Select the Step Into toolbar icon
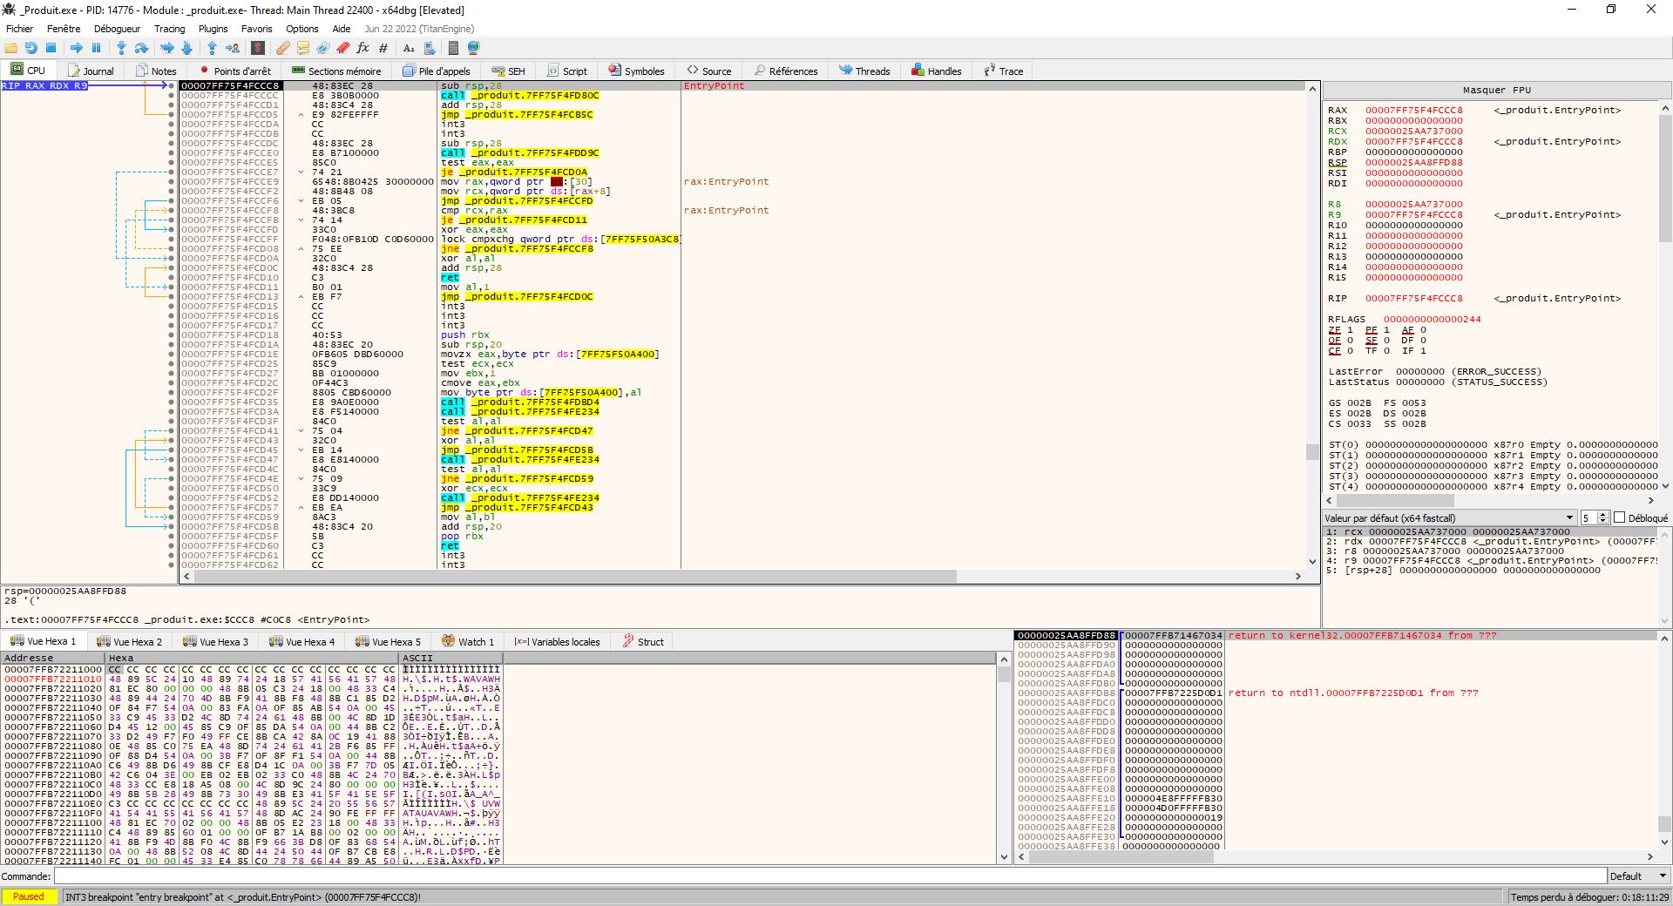The image size is (1673, 906). pyautogui.click(x=121, y=49)
